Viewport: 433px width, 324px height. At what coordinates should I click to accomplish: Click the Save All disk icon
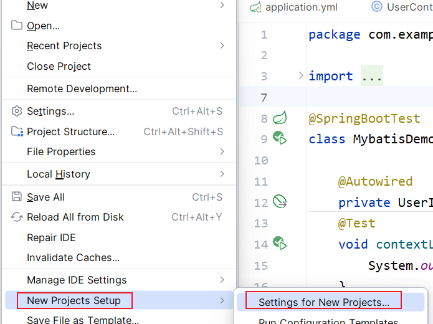click(x=17, y=197)
